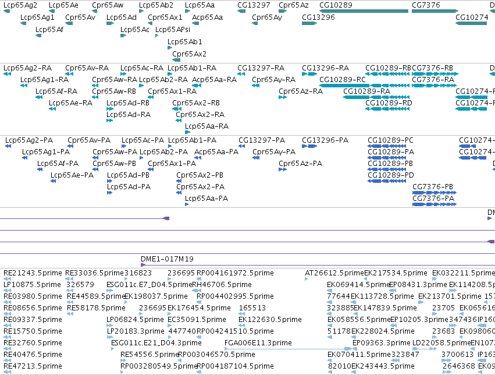Click transcript label CG7376-RA

point(433,80)
